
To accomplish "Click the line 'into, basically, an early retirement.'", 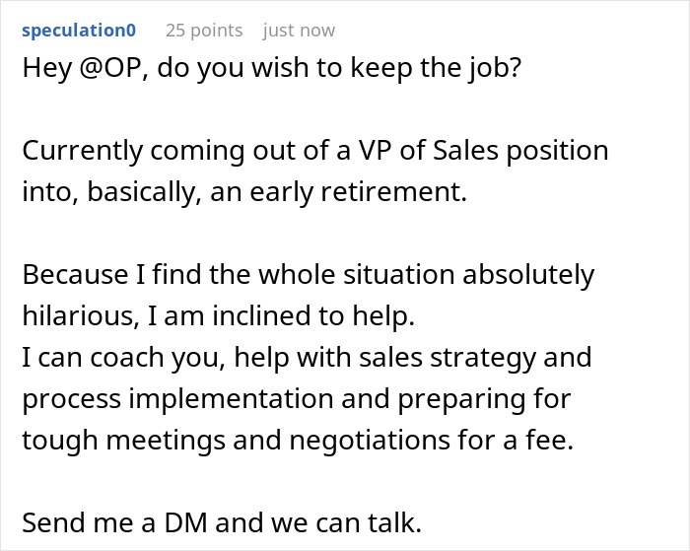I will [243, 192].
